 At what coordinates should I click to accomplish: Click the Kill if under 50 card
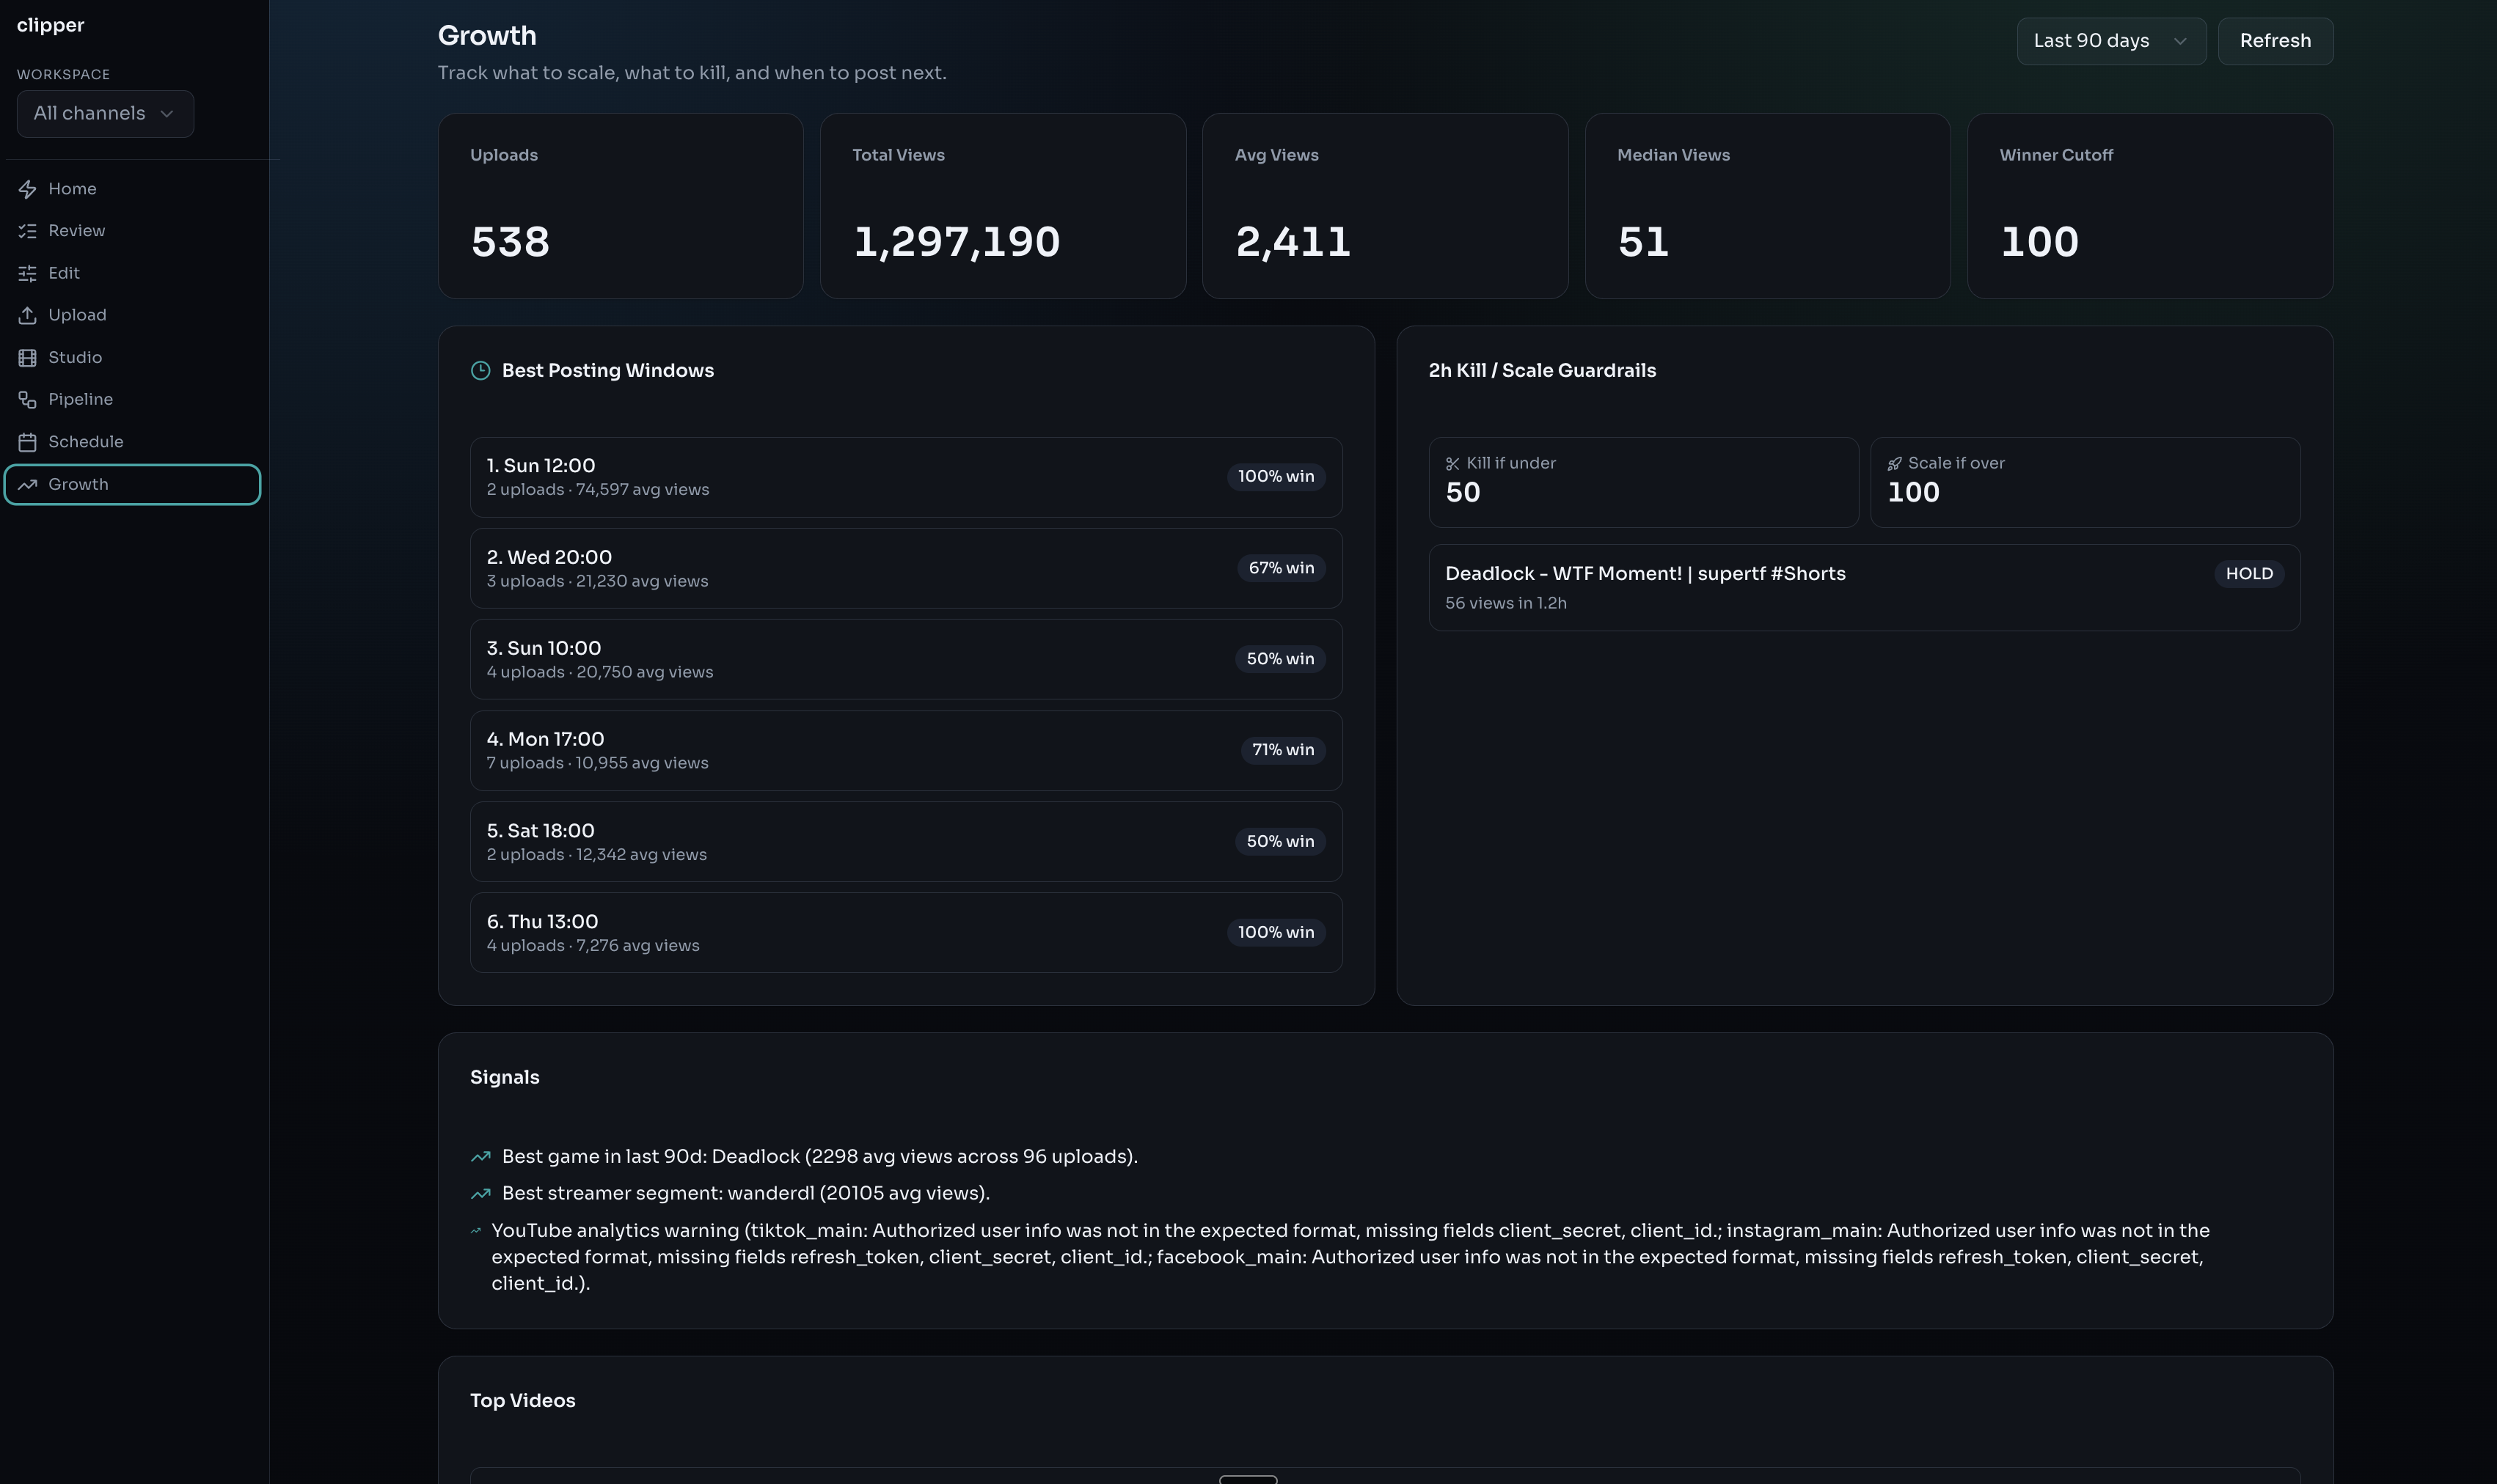pyautogui.click(x=1642, y=482)
